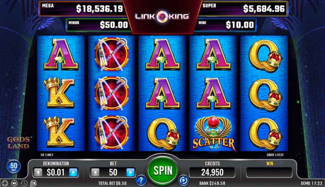This screenshot has height=187, width=325.
Task: Select the Minor jackpot panel
Action: [98, 25]
